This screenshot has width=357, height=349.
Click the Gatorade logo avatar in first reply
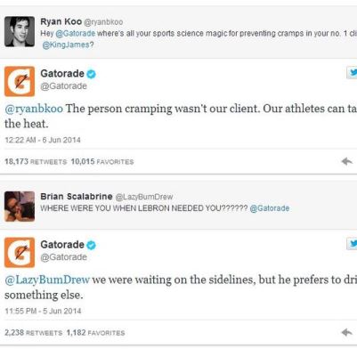tap(20, 81)
